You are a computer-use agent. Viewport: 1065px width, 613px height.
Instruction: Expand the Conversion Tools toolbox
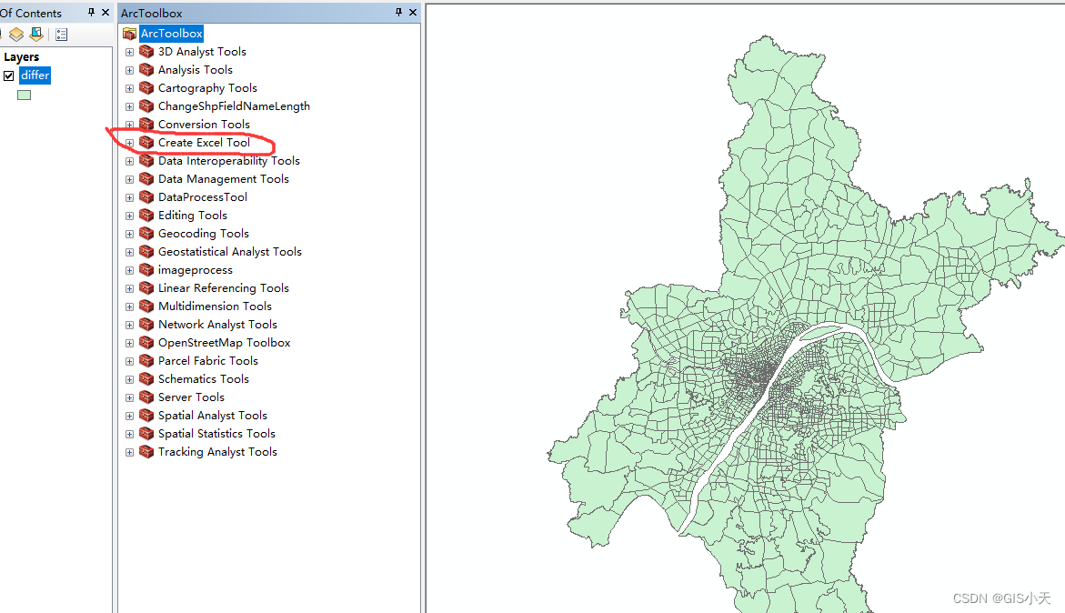[129, 124]
